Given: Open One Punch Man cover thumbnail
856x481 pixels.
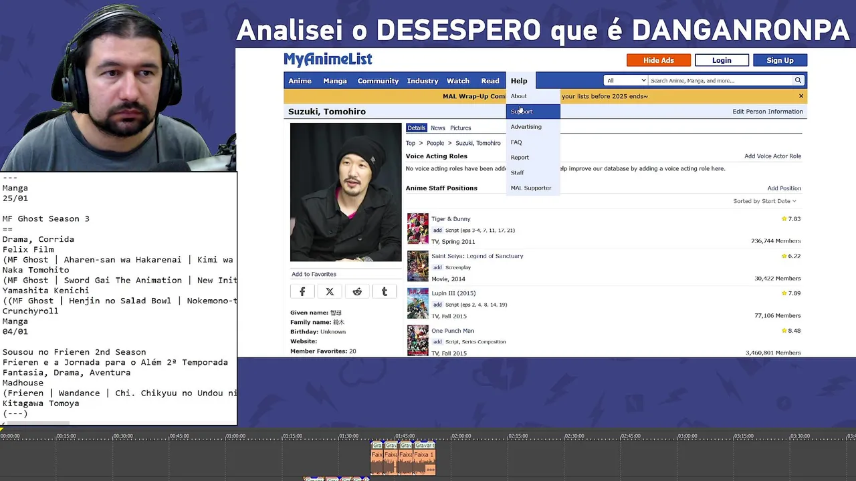Looking at the screenshot, I should pyautogui.click(x=418, y=341).
